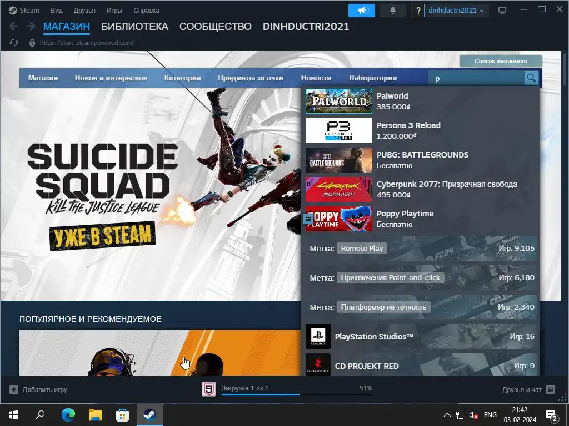Click the store search field
The width and height of the screenshot is (569, 426).
[476, 78]
